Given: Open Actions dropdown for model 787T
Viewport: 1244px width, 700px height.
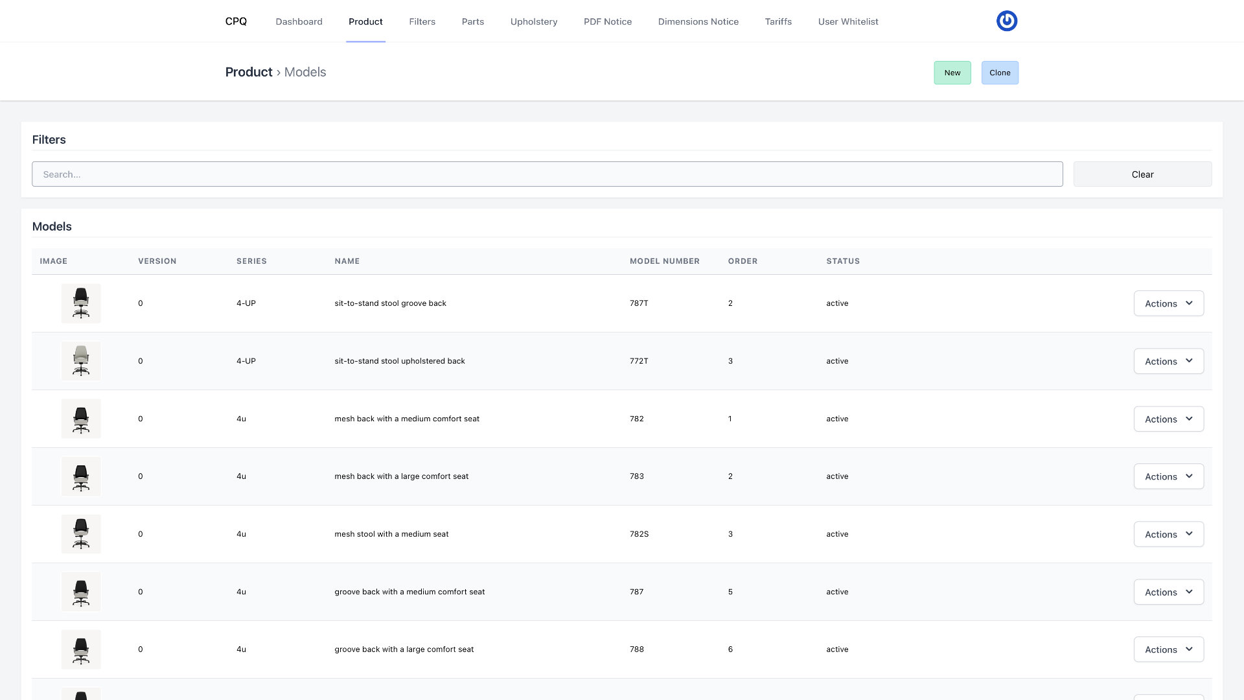Looking at the screenshot, I should [x=1168, y=303].
